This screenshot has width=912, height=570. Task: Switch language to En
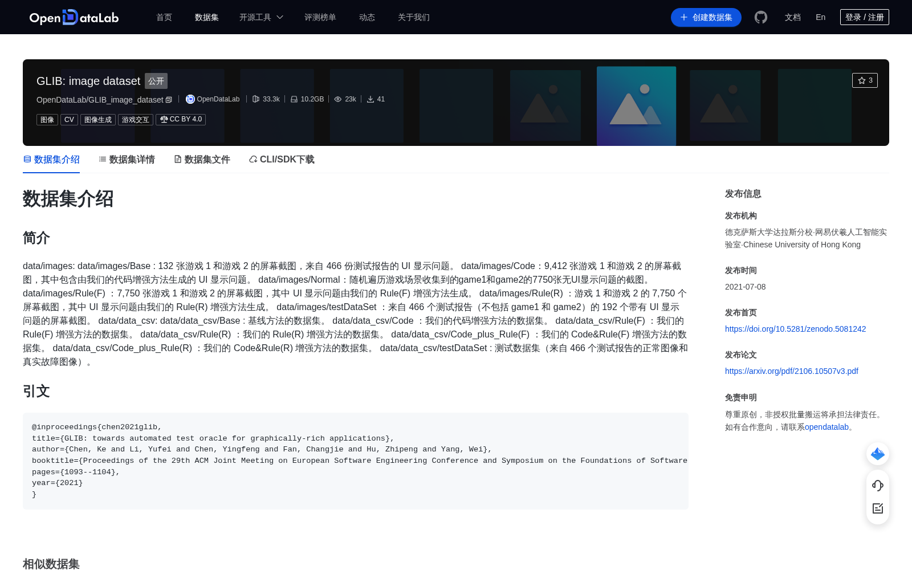[x=821, y=17]
